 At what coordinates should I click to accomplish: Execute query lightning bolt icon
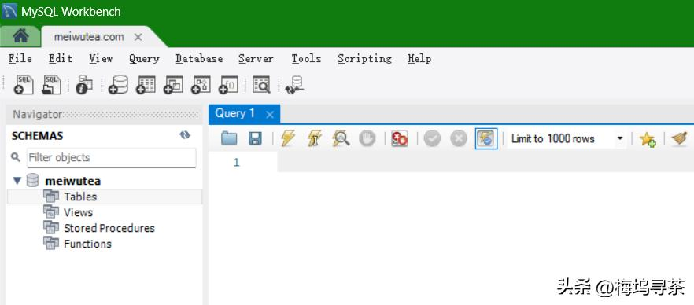pos(288,139)
